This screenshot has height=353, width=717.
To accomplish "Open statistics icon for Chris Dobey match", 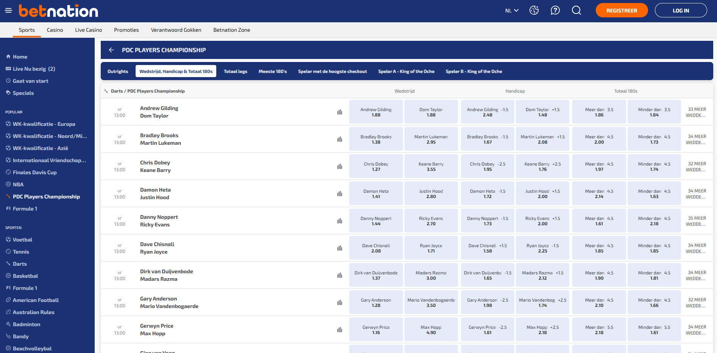I will point(340,166).
